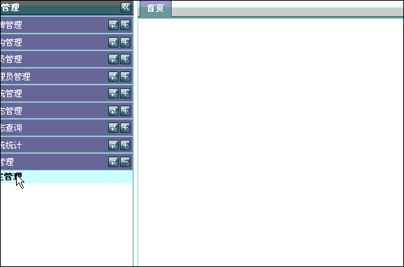Select the 理员管理 panel header
404x267 pixels.
click(66, 76)
